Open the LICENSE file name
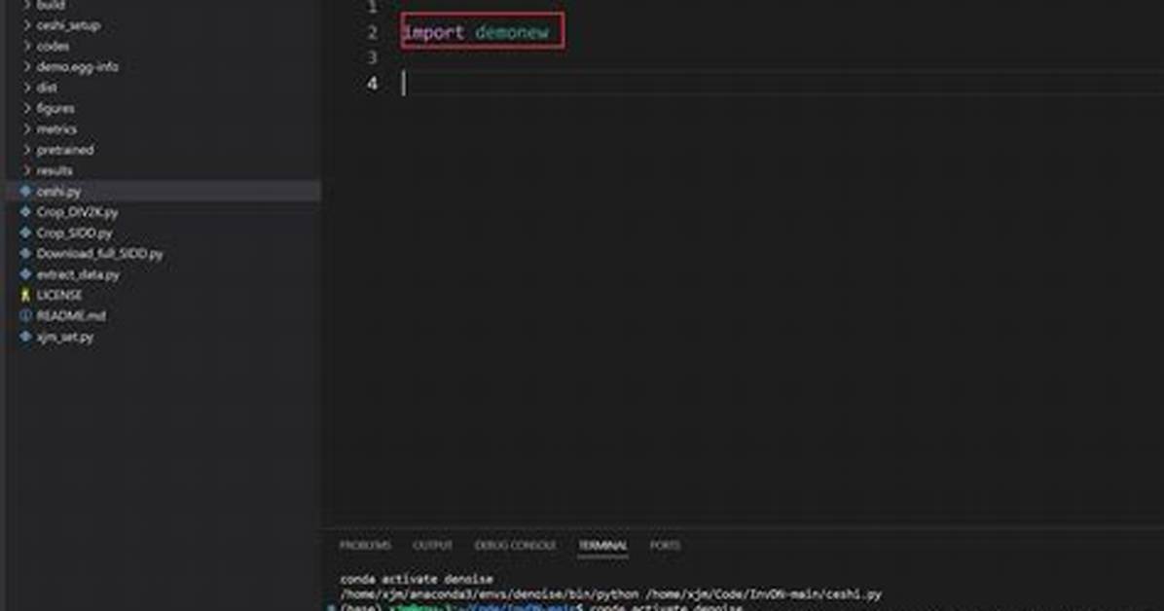The width and height of the screenshot is (1164, 611). tap(59, 296)
